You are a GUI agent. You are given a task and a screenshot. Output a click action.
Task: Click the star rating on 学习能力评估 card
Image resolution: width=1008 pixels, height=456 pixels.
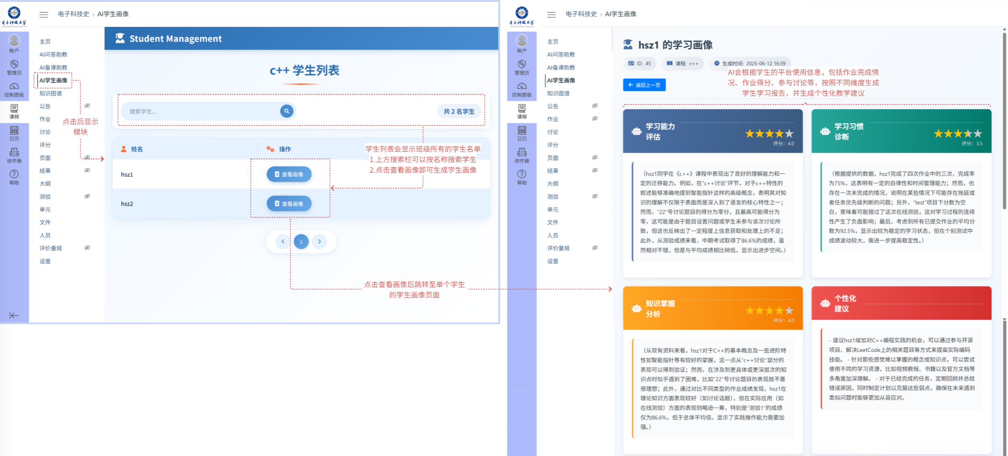(769, 133)
